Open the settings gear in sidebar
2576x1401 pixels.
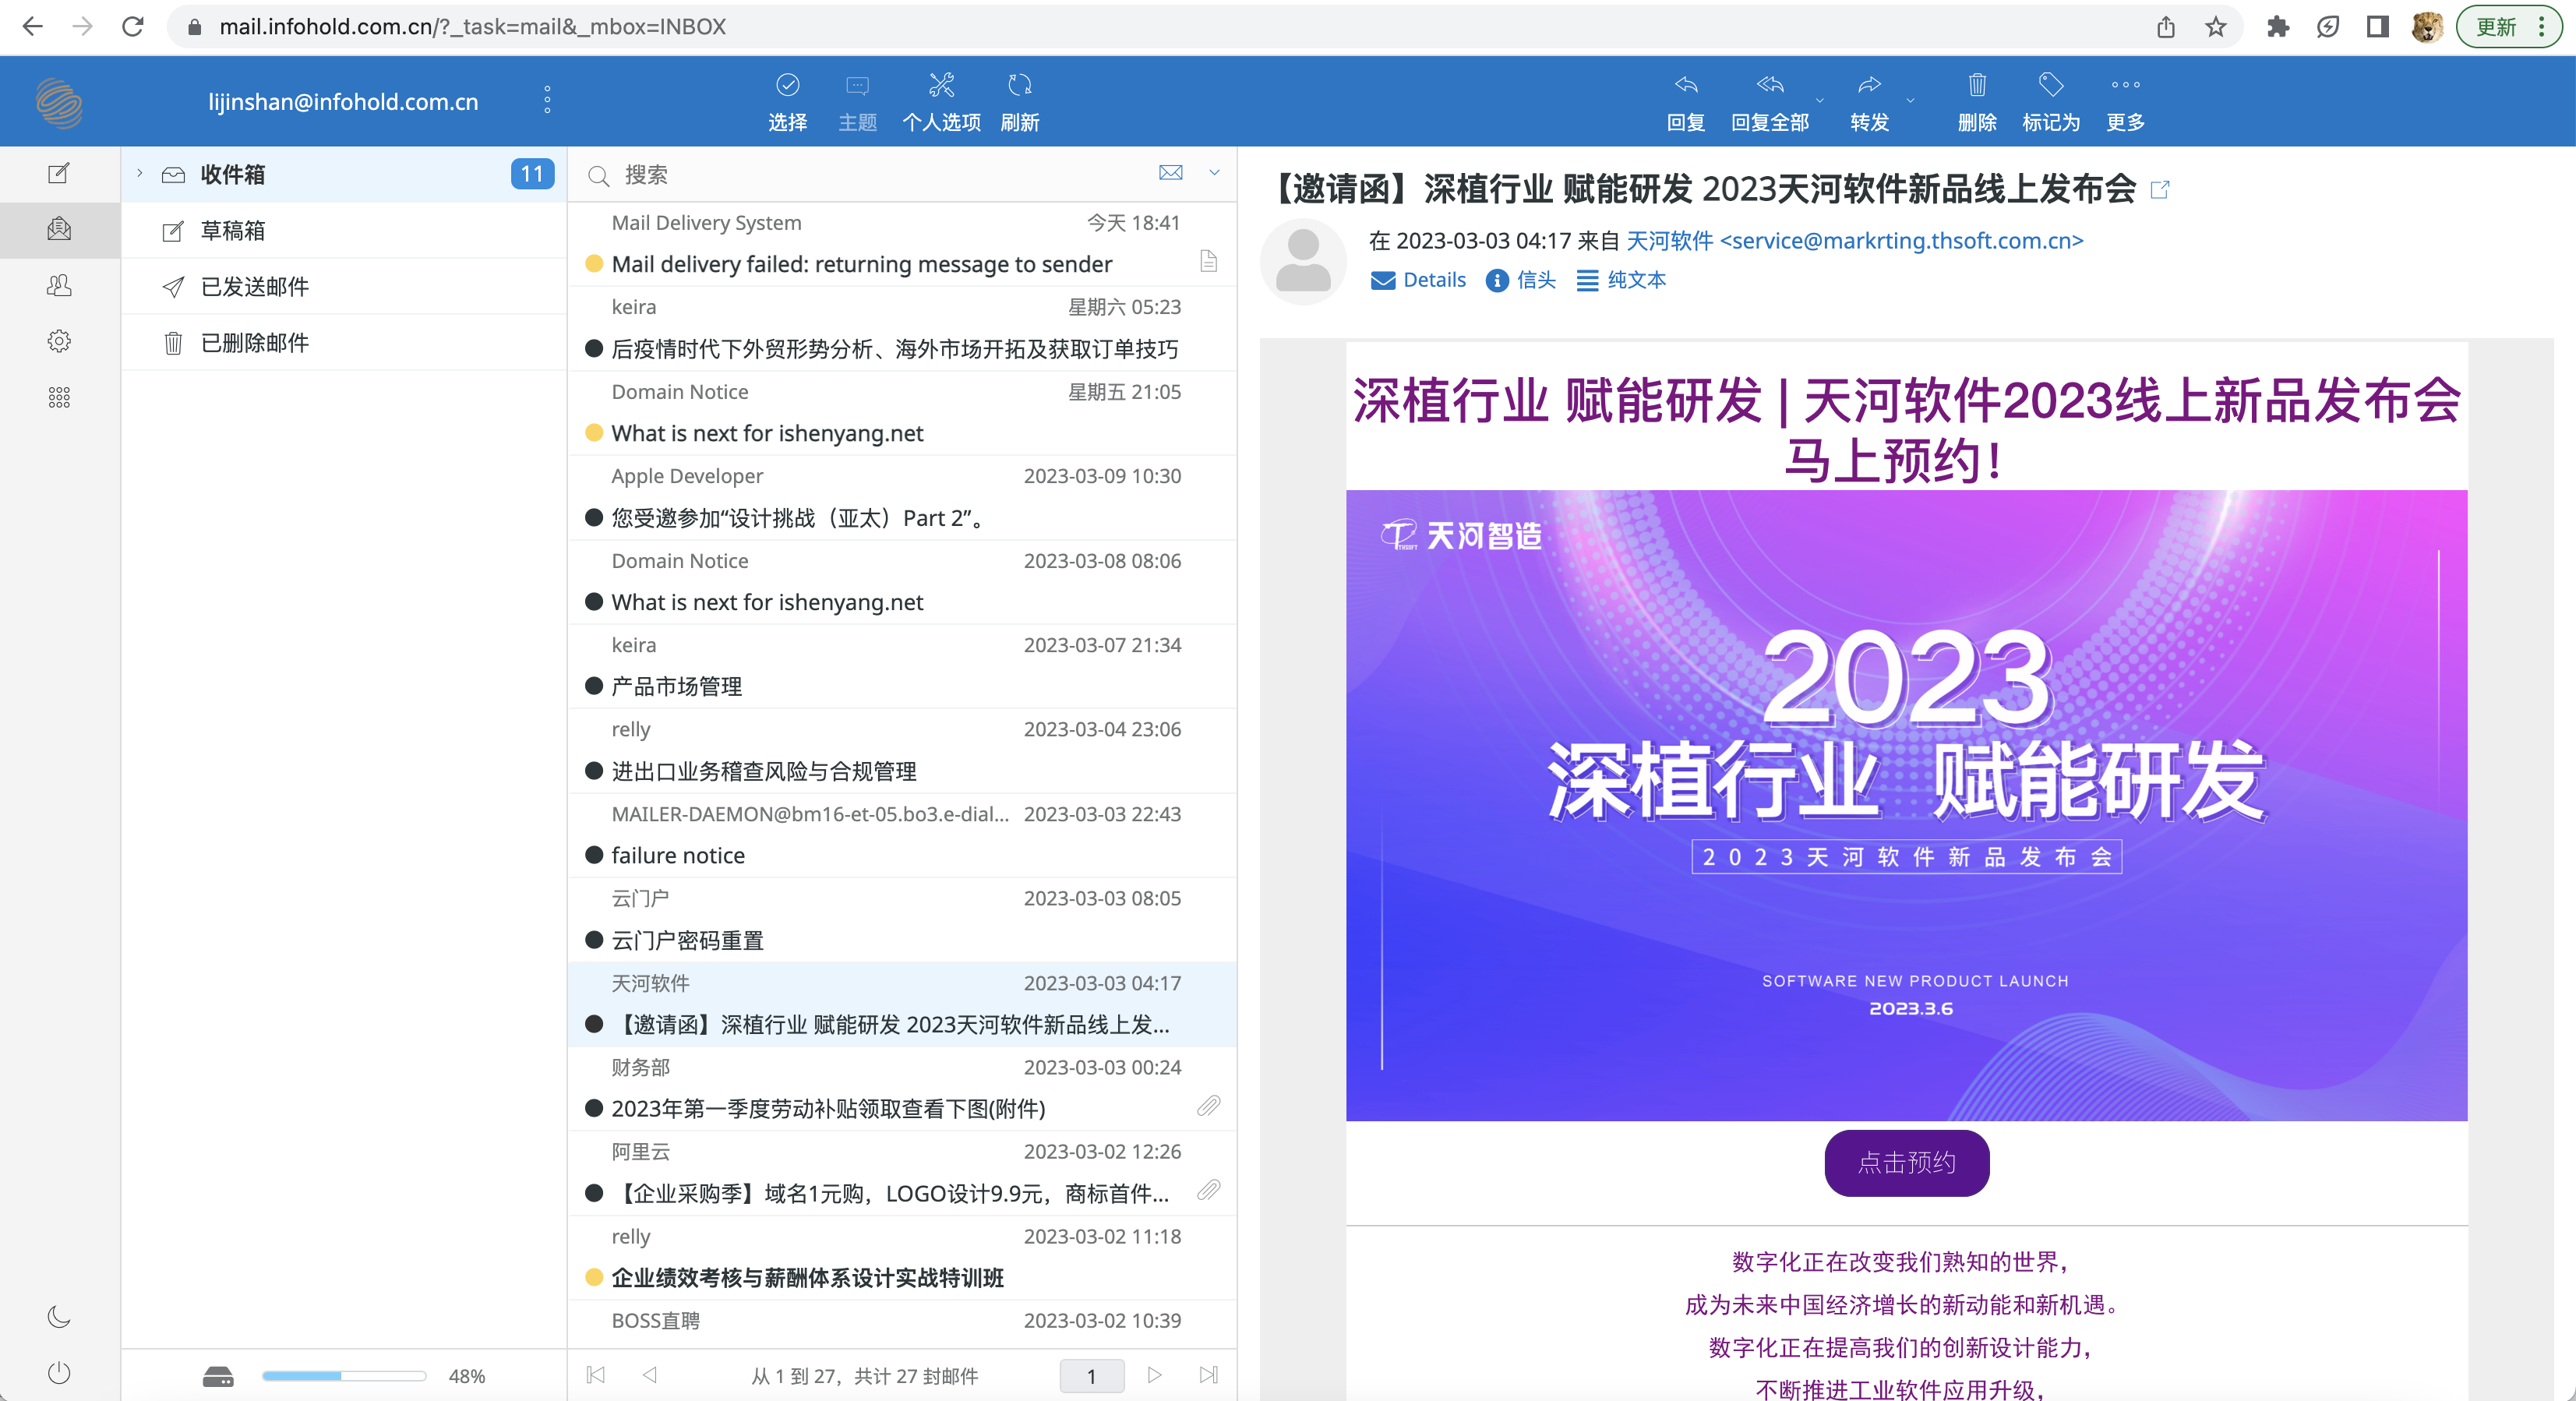tap(59, 341)
